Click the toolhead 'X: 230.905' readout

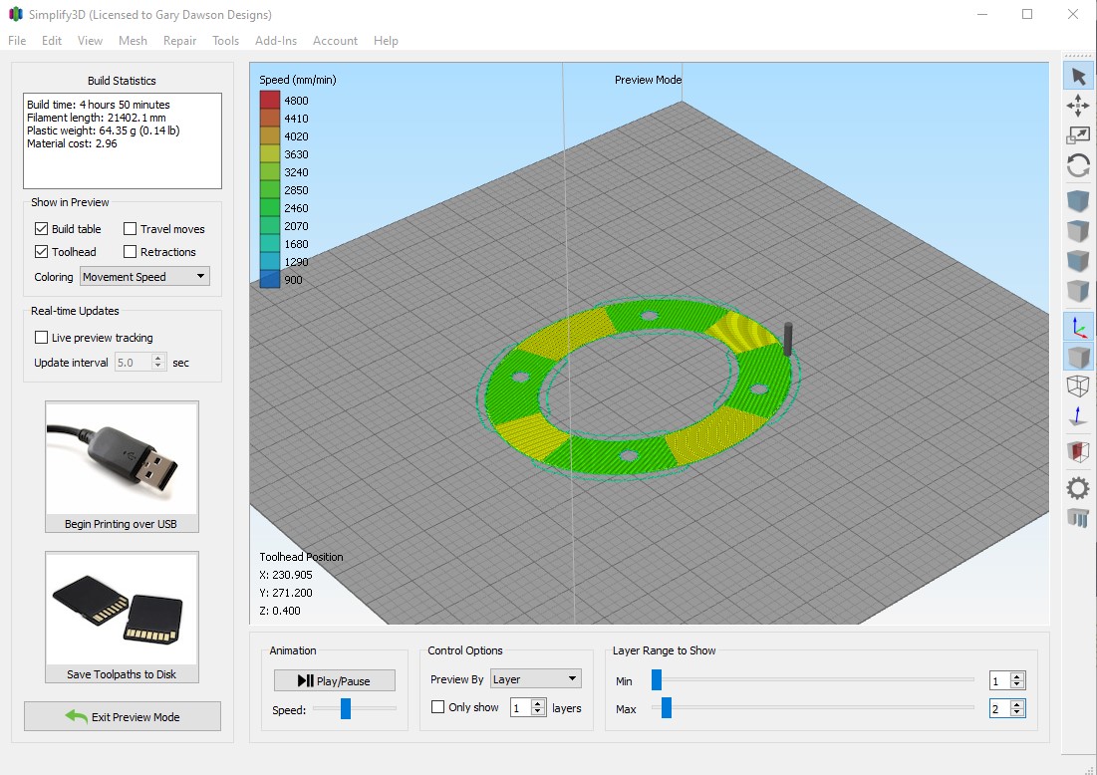tap(285, 574)
